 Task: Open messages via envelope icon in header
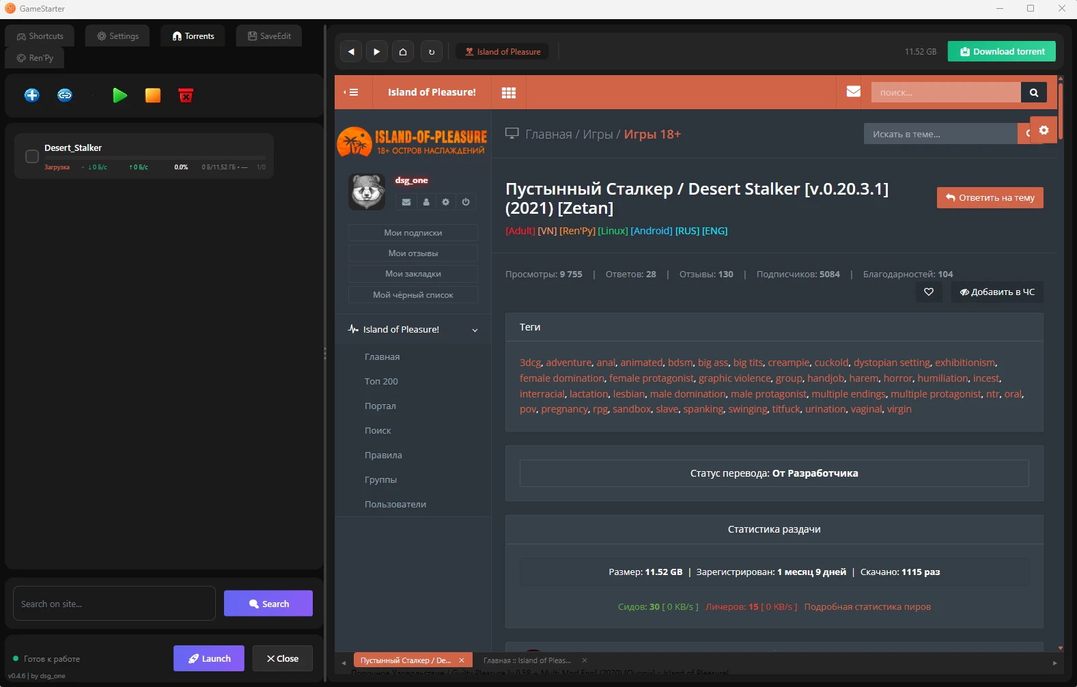[853, 92]
